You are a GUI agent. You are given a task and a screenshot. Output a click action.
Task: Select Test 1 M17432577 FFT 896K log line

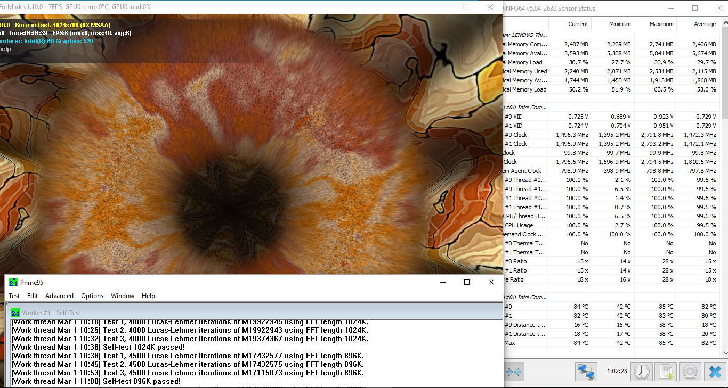pos(187,356)
